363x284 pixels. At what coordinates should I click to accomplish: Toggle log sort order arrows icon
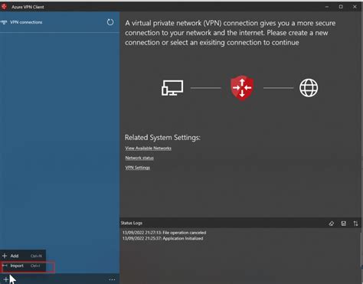point(355,224)
